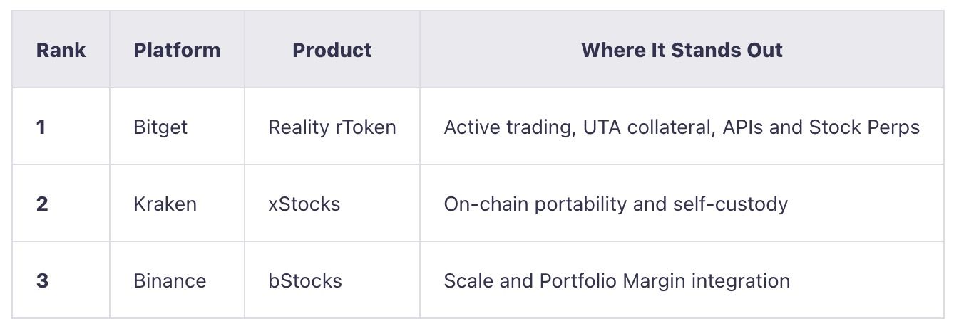Click the Platform column header
The height and width of the screenshot is (326, 954).
tap(177, 50)
